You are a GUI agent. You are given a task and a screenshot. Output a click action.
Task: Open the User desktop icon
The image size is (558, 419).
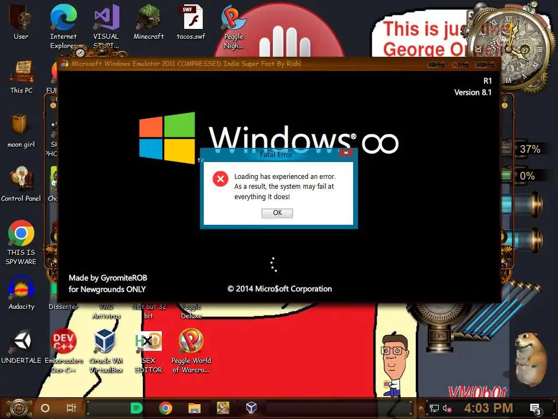click(21, 21)
